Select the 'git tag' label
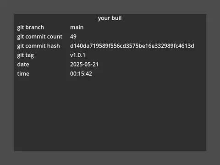Viewport: 220px width, 165px height. (x=25, y=55)
